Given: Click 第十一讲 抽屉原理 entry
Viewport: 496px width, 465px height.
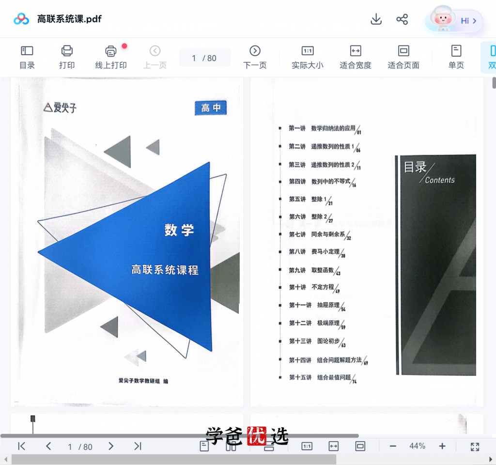Looking at the screenshot, I should tap(317, 306).
